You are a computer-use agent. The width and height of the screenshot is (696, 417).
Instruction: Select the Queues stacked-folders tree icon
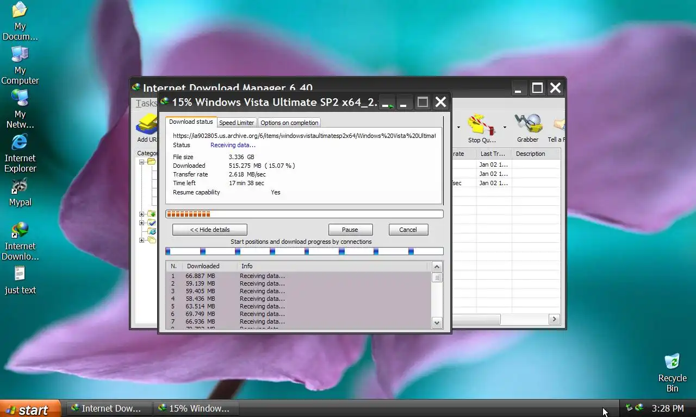click(152, 240)
